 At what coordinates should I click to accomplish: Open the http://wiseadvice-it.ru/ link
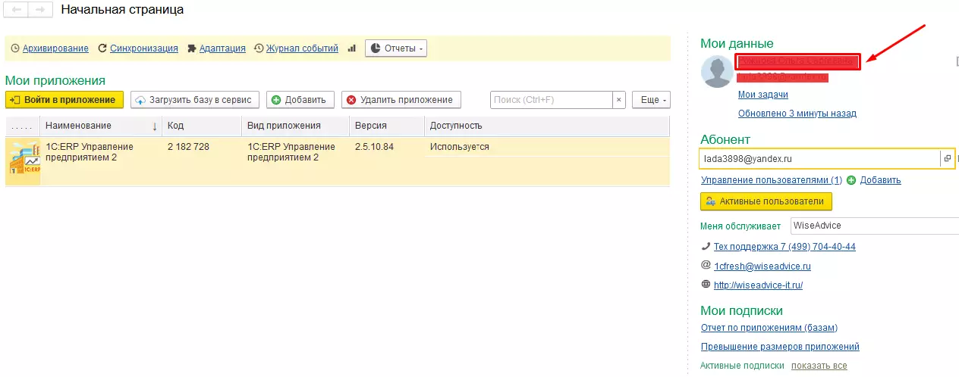[758, 285]
